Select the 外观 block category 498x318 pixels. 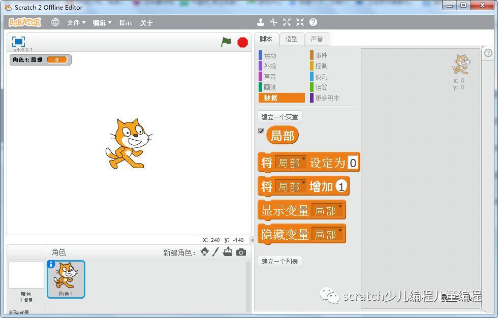pos(282,66)
